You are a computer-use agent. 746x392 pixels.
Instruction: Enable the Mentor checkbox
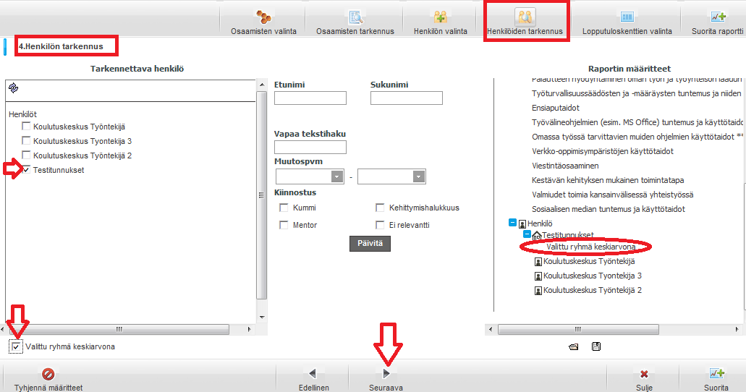coord(284,225)
